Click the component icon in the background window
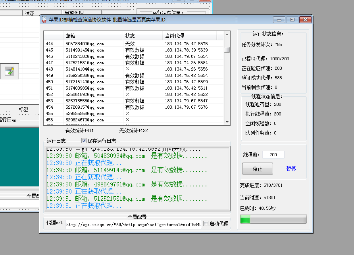Screen dimensions: 354x255 [9, 71]
